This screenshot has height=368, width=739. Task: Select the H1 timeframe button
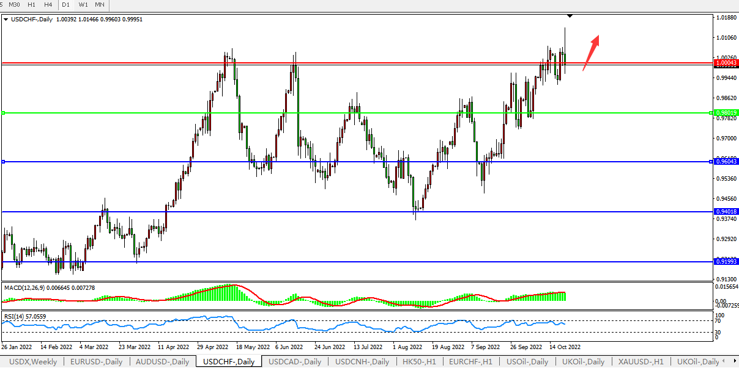coord(32,4)
